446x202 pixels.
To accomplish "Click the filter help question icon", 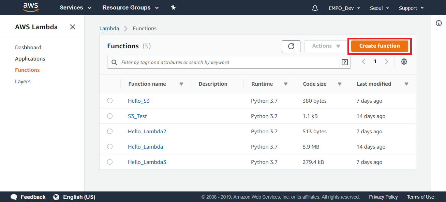I will click(344, 62).
